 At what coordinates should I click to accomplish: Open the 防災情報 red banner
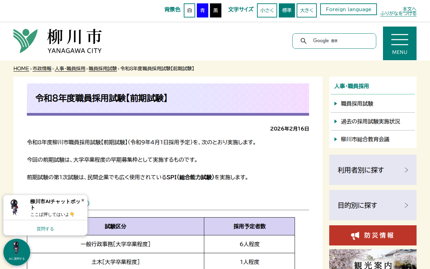[x=373, y=235]
